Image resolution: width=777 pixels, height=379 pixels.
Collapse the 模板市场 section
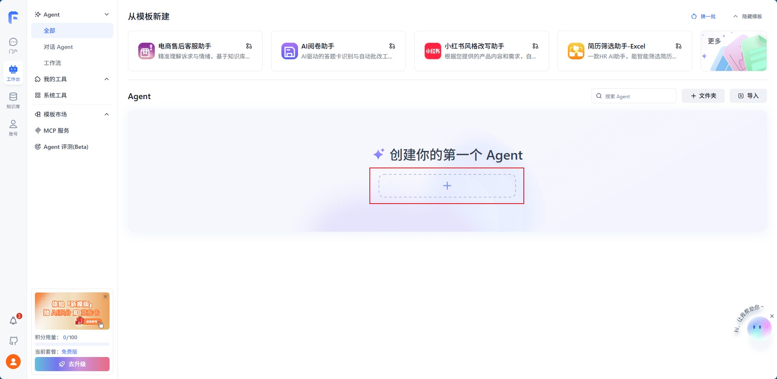coord(107,114)
